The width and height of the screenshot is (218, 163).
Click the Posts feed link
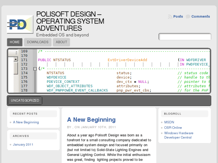tap(178, 16)
